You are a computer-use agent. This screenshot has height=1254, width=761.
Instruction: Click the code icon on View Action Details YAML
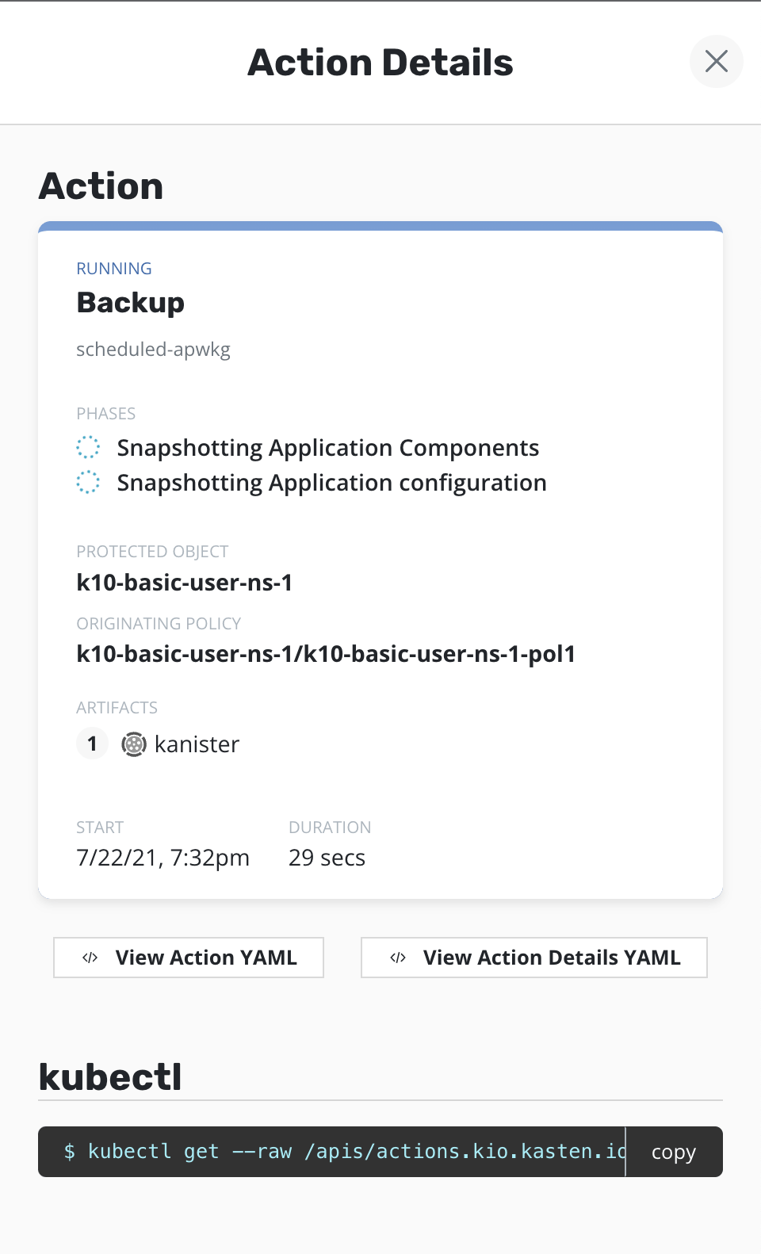point(398,958)
